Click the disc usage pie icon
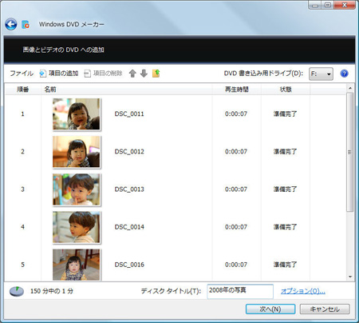Image resolution: width=359 pixels, height=323 pixels. [17, 291]
